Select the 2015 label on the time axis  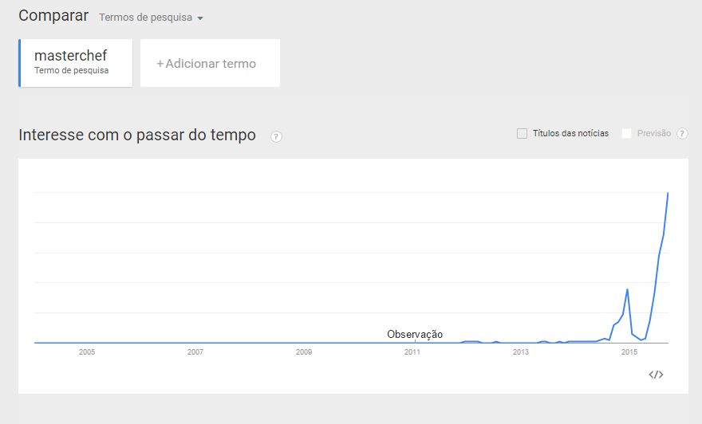pos(629,351)
